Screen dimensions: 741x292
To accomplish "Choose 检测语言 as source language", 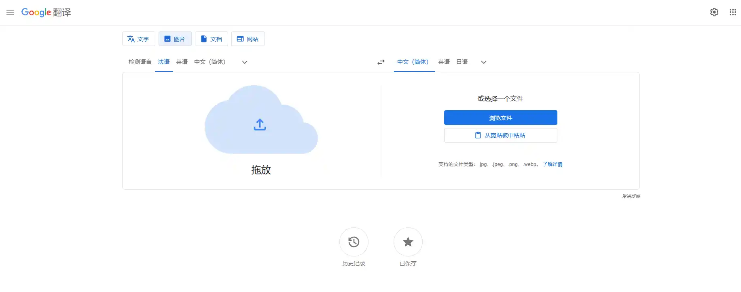I will point(140,62).
